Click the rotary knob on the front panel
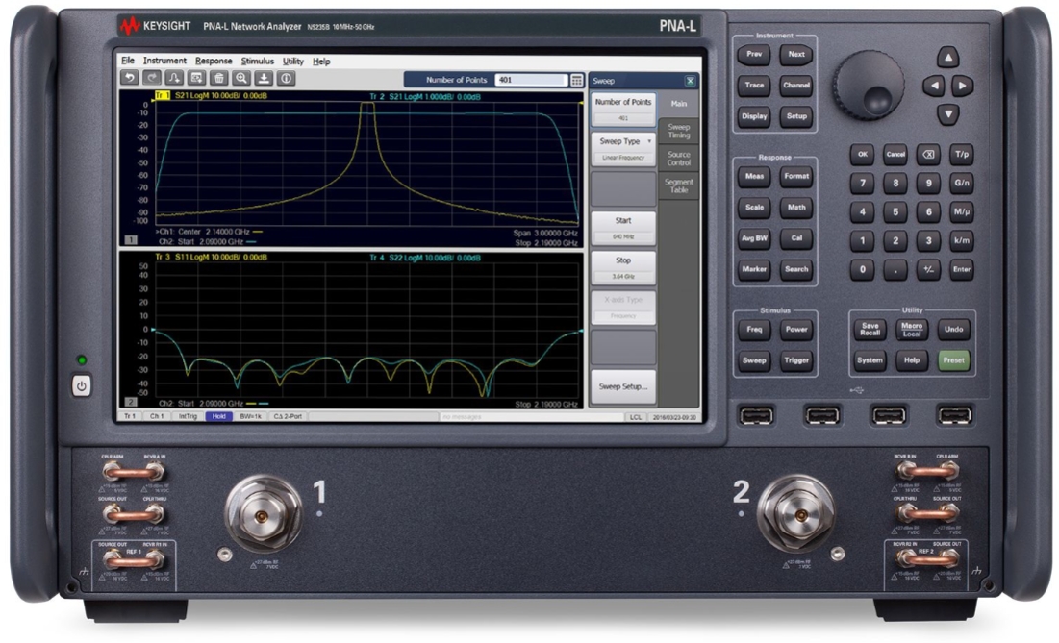The image size is (1059, 643). 868,85
